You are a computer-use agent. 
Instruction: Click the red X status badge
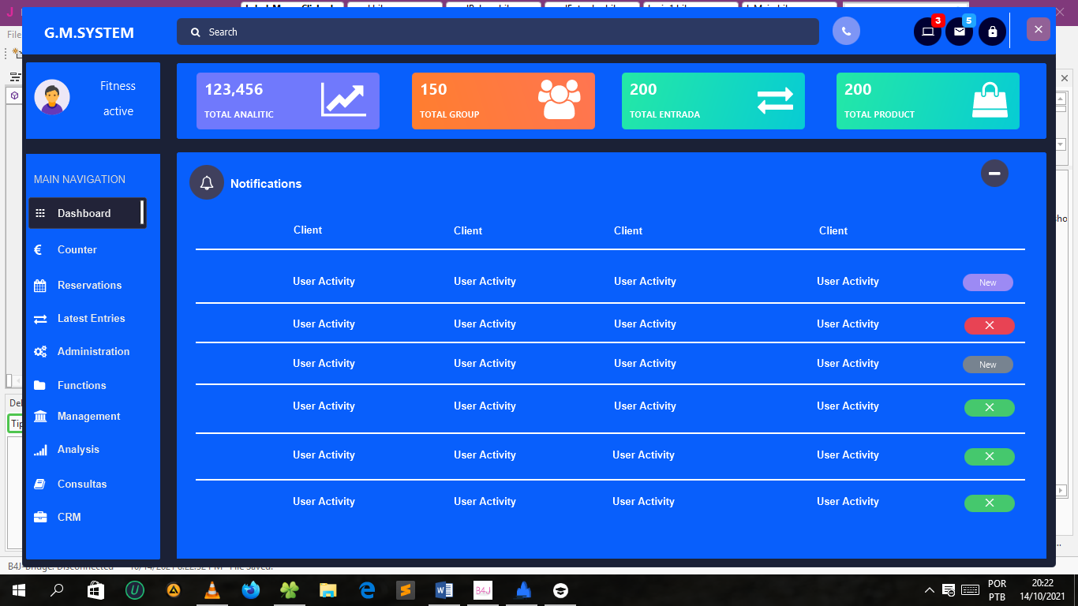pos(990,325)
